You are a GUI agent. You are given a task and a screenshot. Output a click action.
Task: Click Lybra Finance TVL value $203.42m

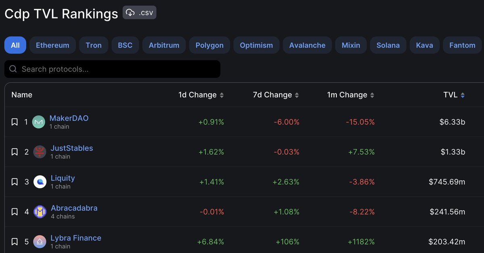[x=447, y=242]
